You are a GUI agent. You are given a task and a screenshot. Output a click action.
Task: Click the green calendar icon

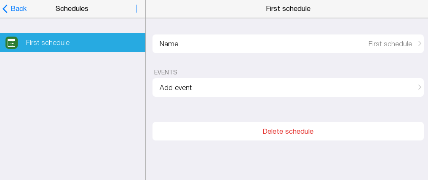pyautogui.click(x=11, y=42)
